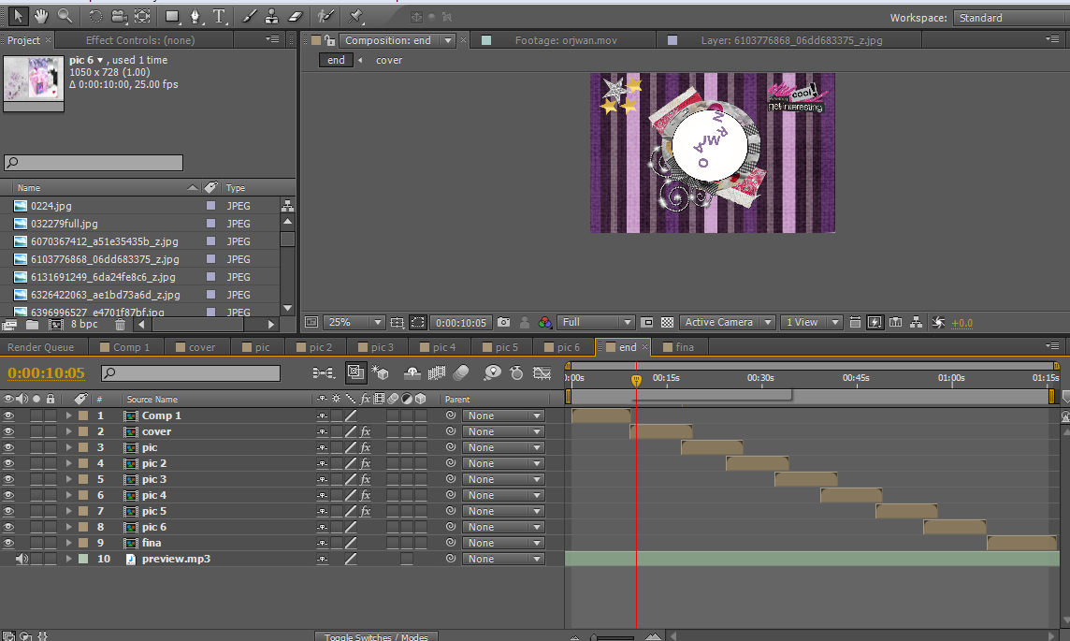
Task: Select the Unified Camera tool
Action: tap(119, 17)
